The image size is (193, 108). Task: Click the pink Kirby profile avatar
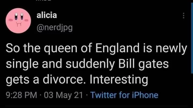pyautogui.click(x=18, y=21)
